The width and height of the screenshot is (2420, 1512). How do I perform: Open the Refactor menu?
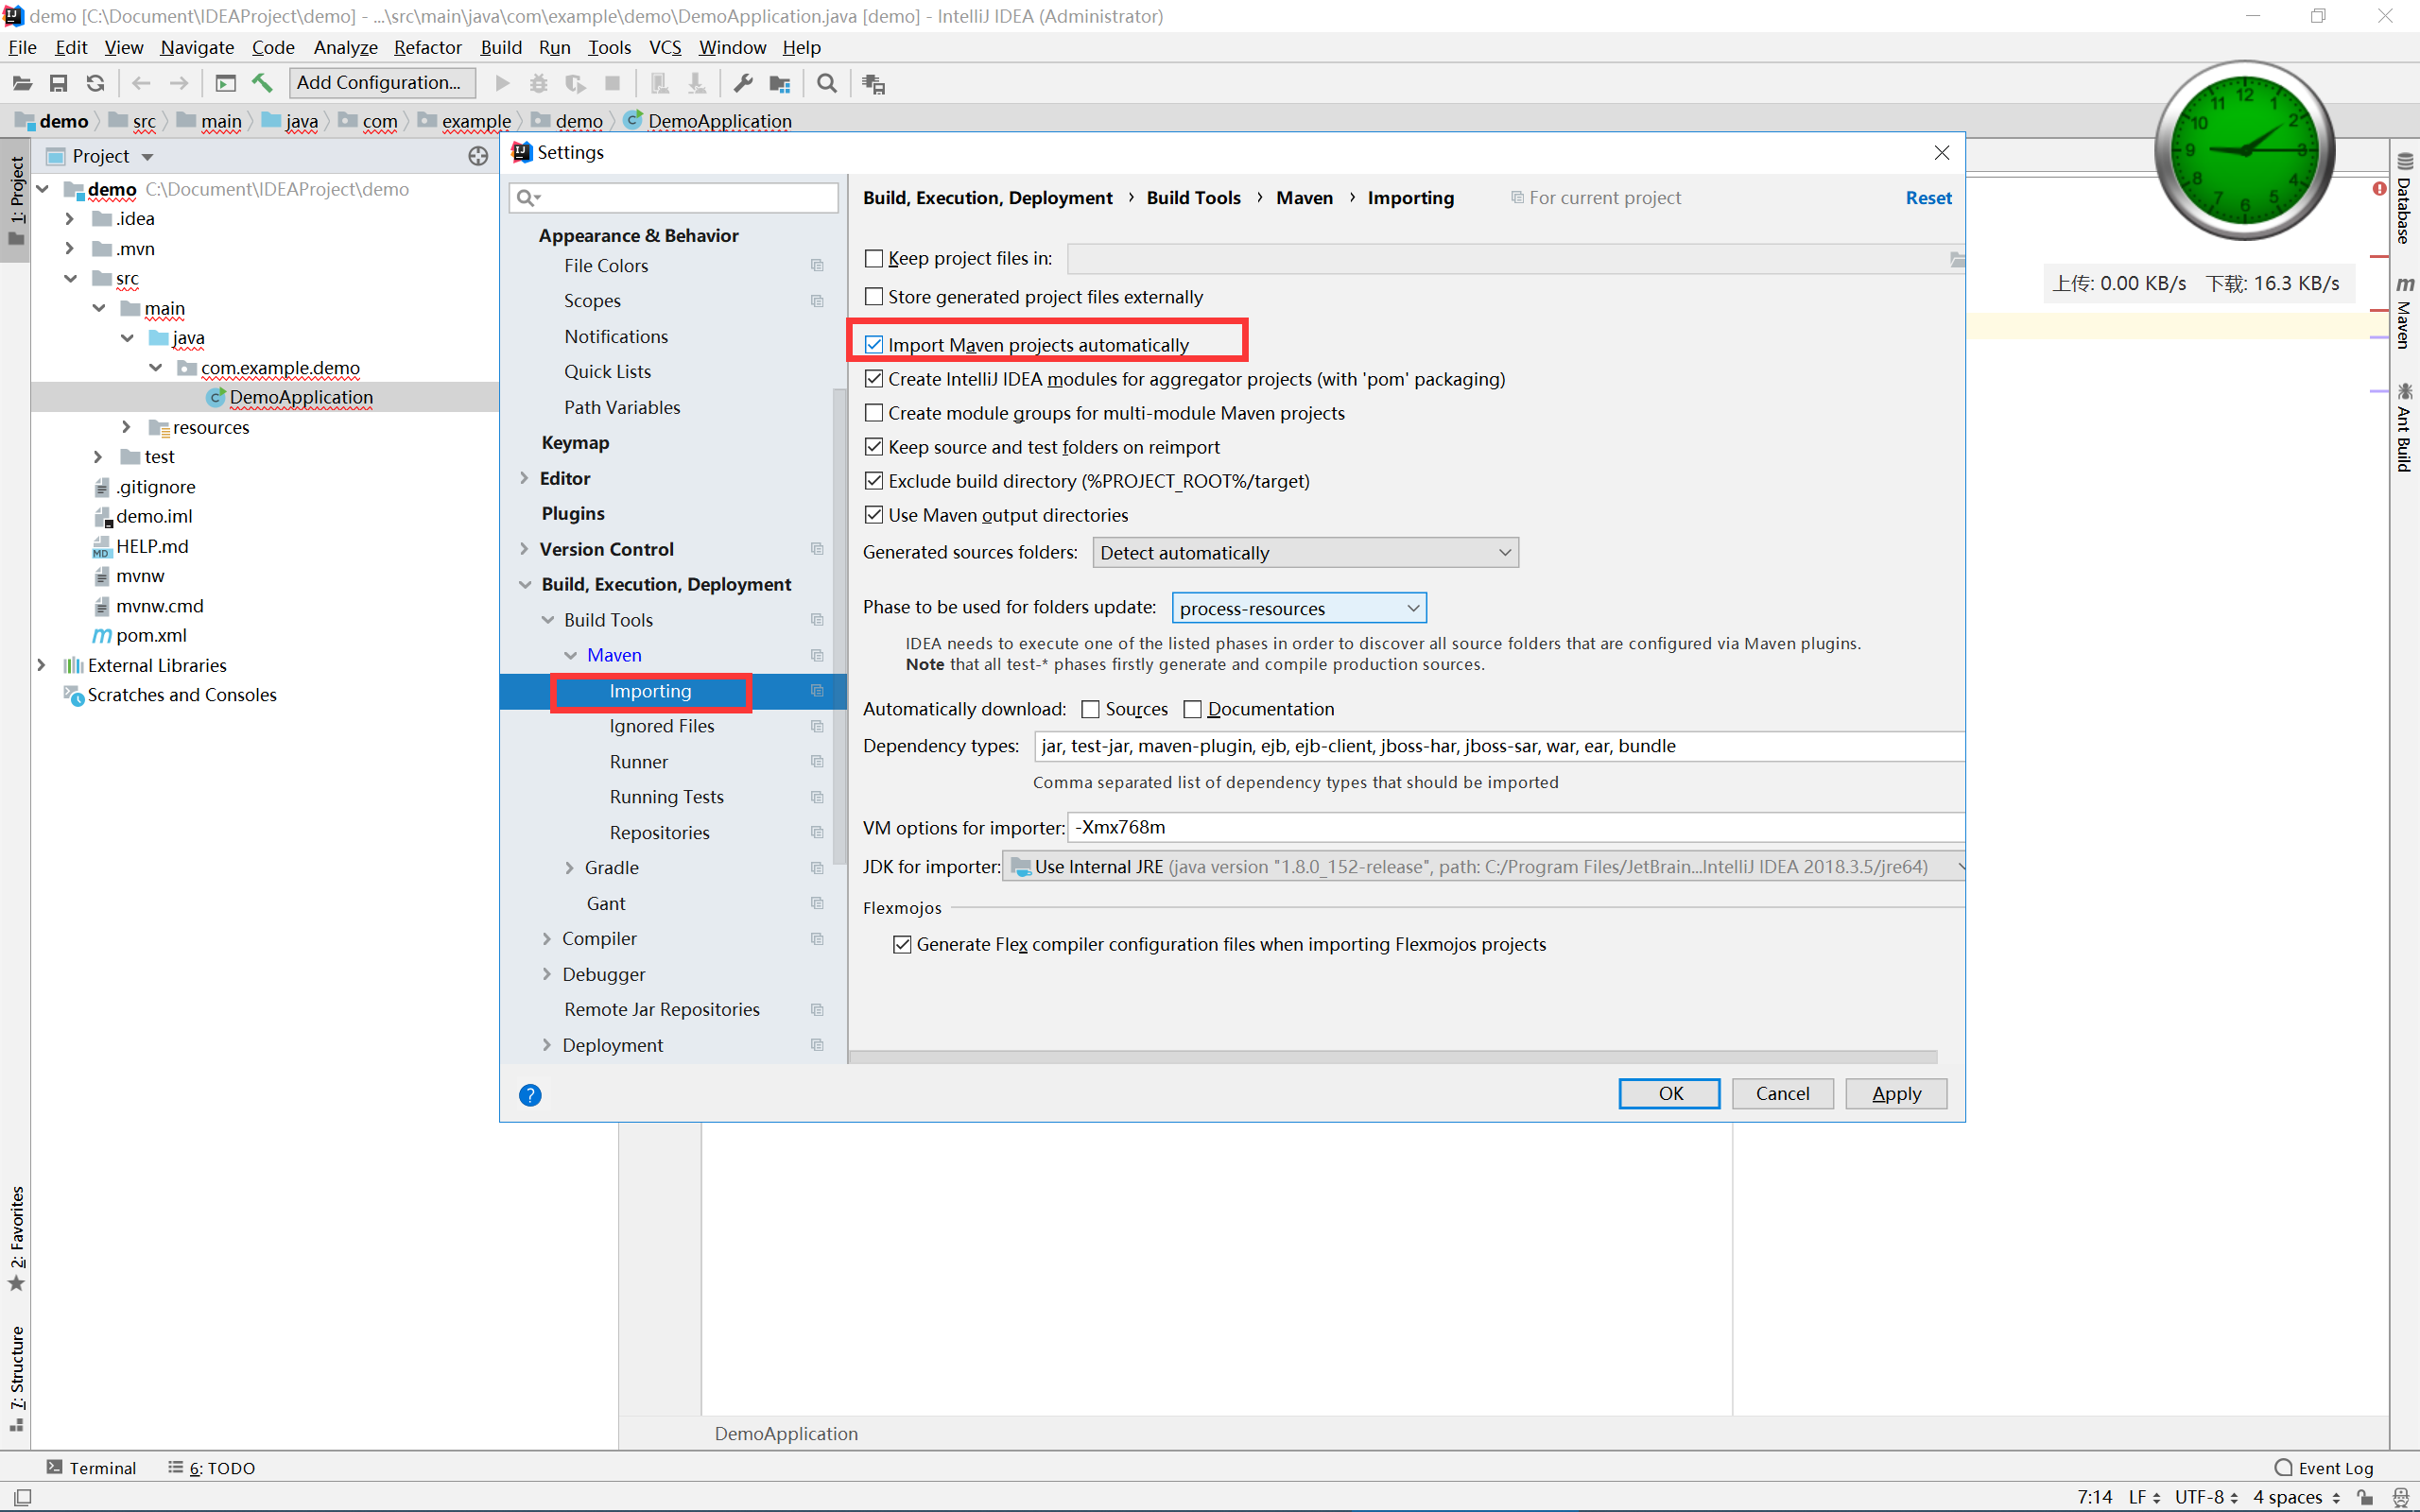coord(427,47)
